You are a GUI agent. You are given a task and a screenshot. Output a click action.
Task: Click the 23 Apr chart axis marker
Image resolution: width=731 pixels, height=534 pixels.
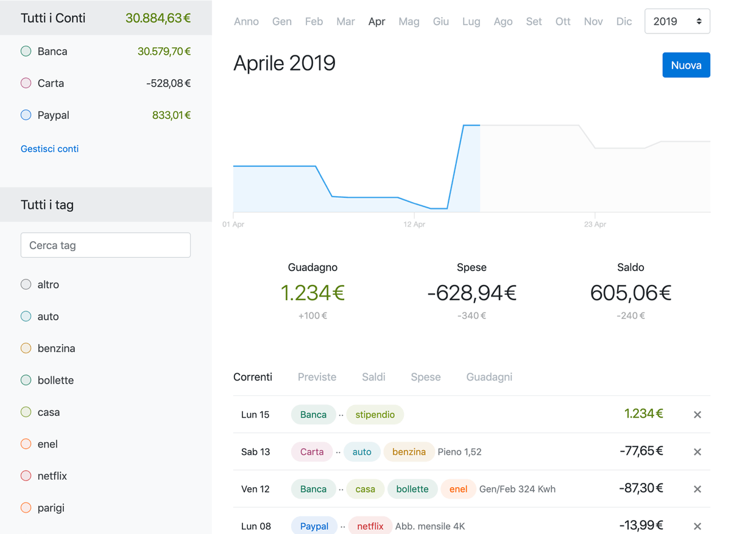click(x=595, y=224)
